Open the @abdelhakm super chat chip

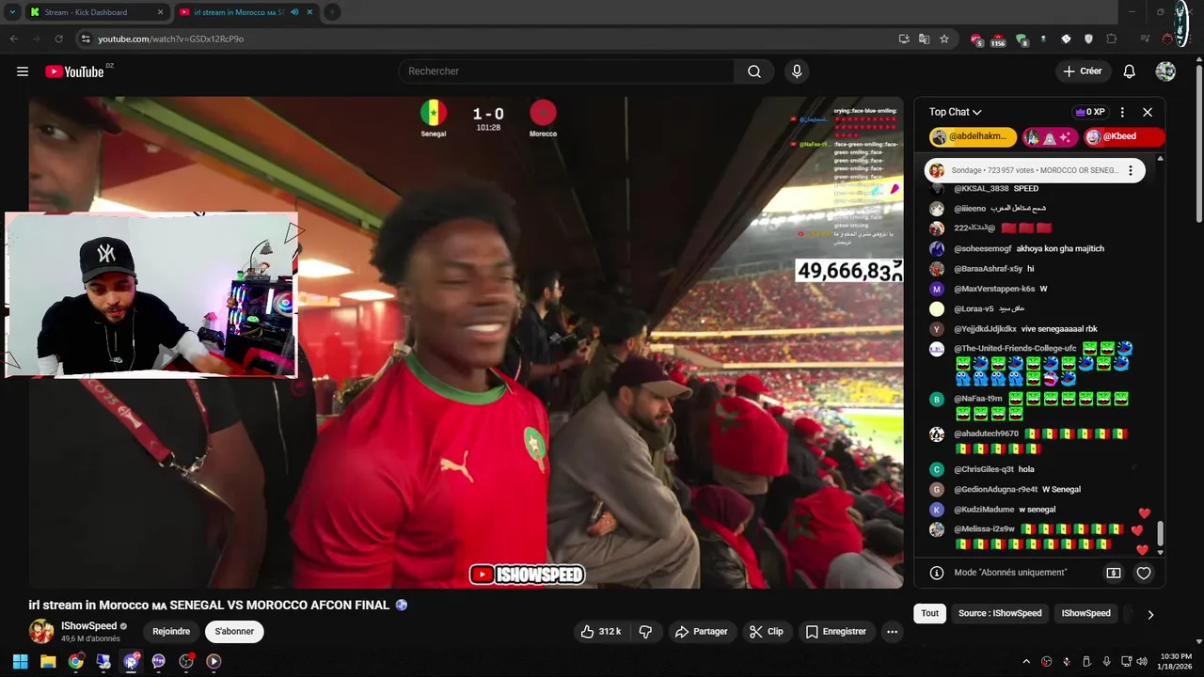coord(973,136)
